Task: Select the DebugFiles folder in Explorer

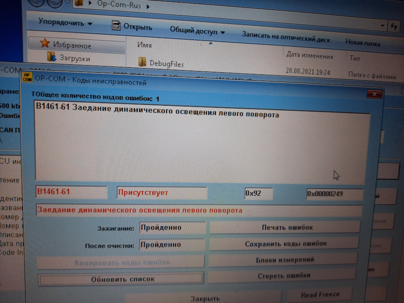Action: coord(167,64)
